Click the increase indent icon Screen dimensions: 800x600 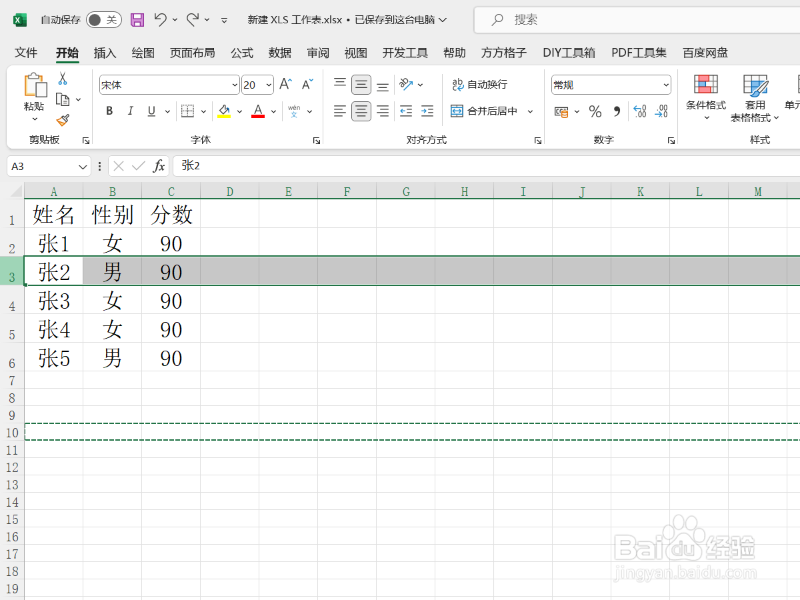427,111
